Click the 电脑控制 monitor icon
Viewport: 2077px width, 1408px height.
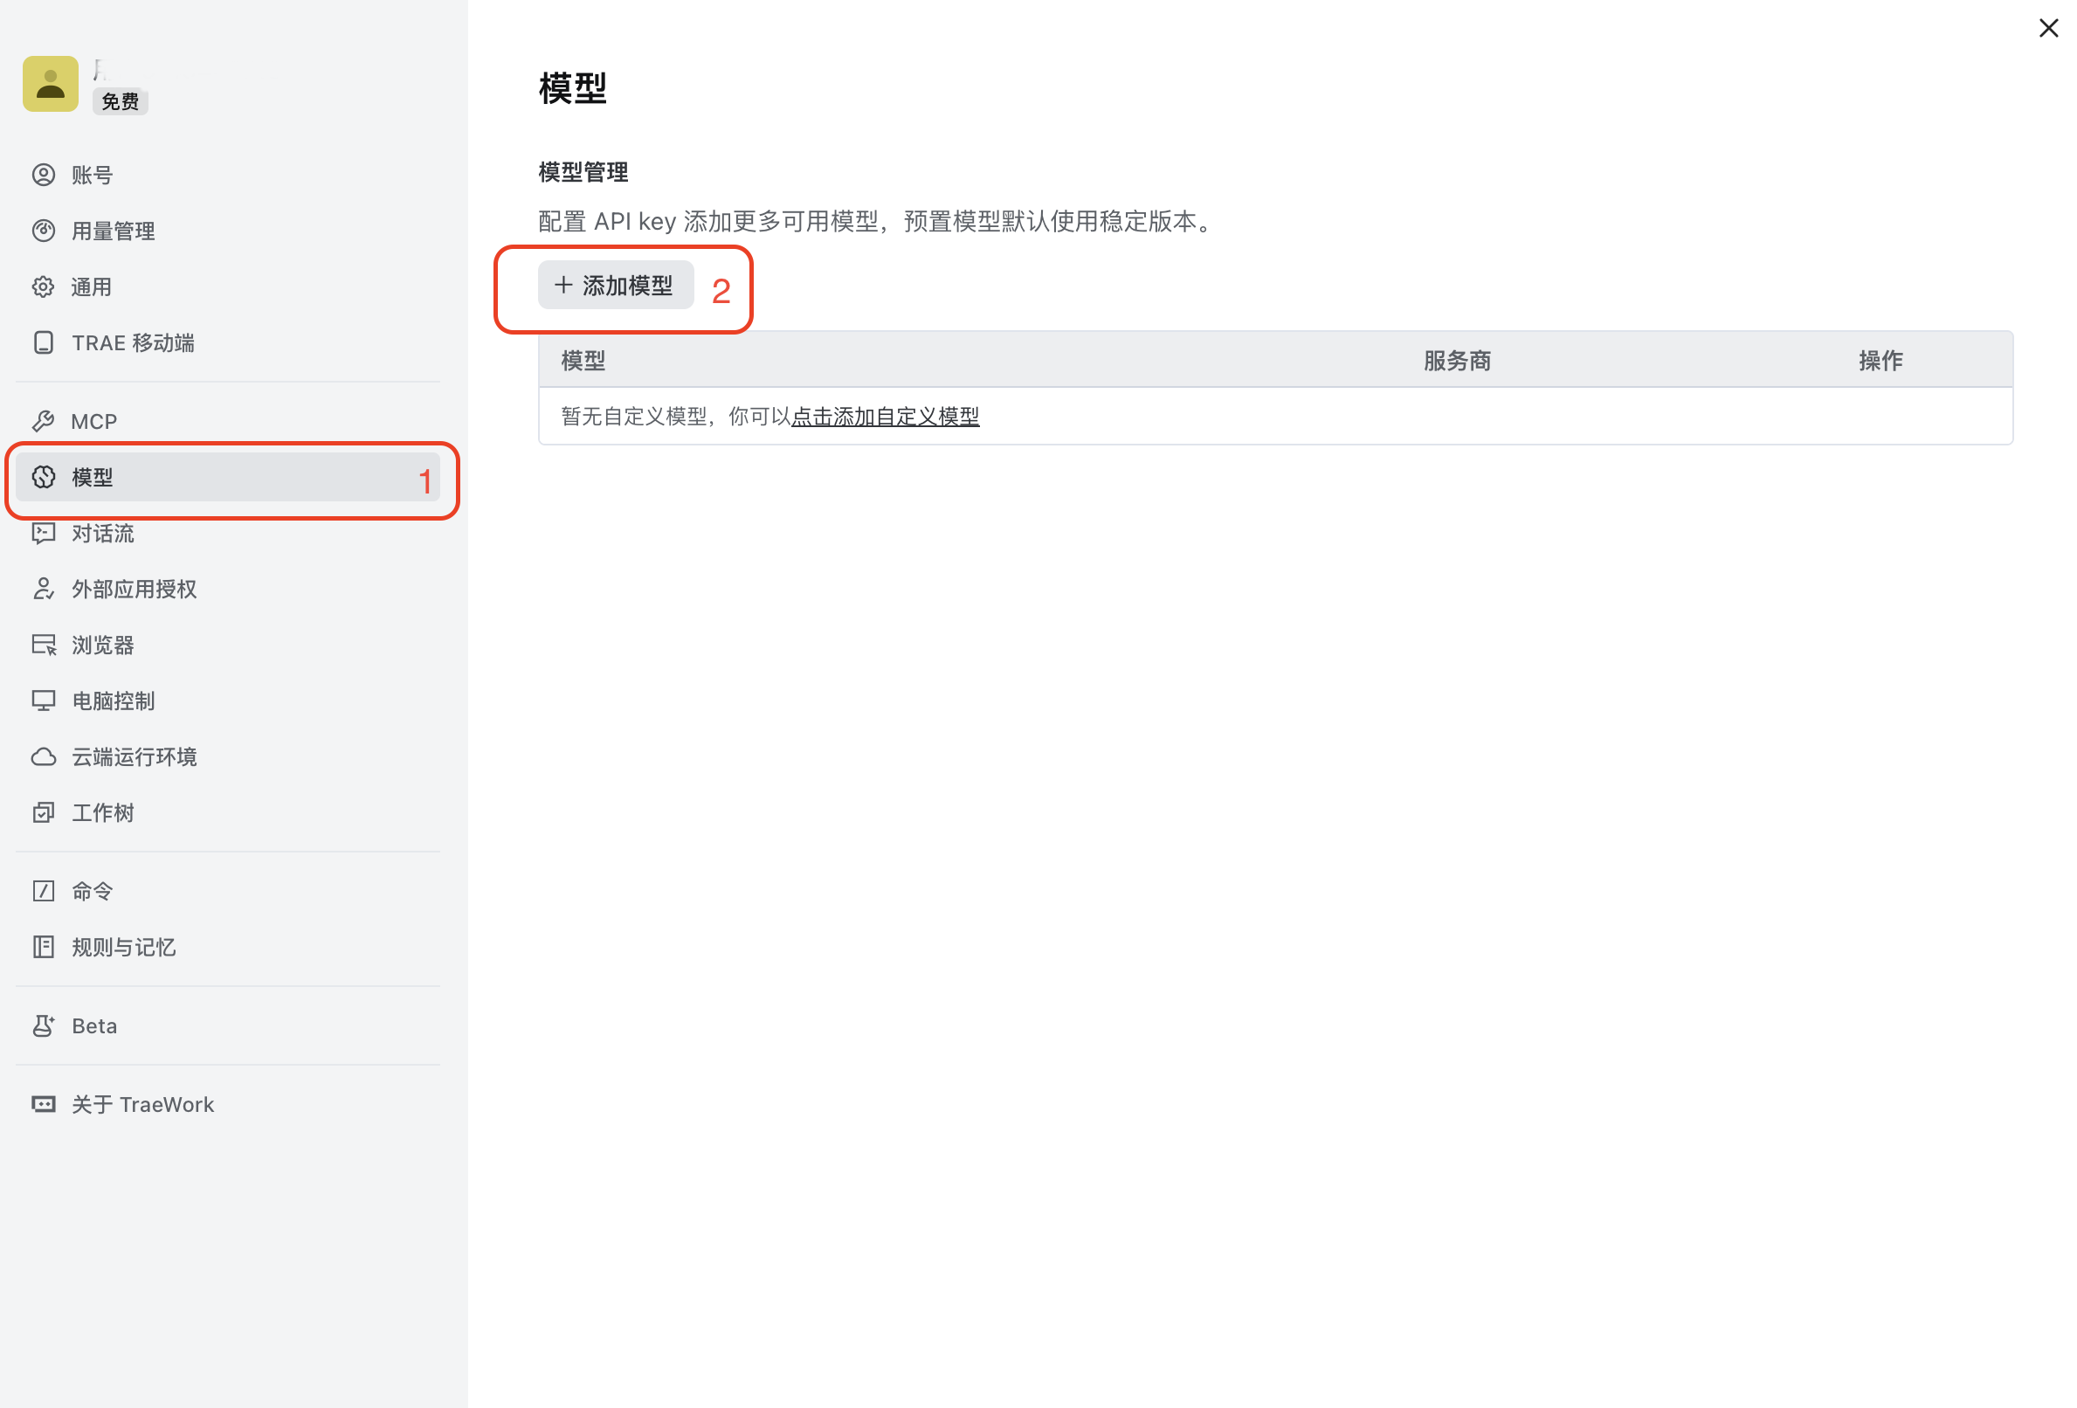tap(43, 701)
